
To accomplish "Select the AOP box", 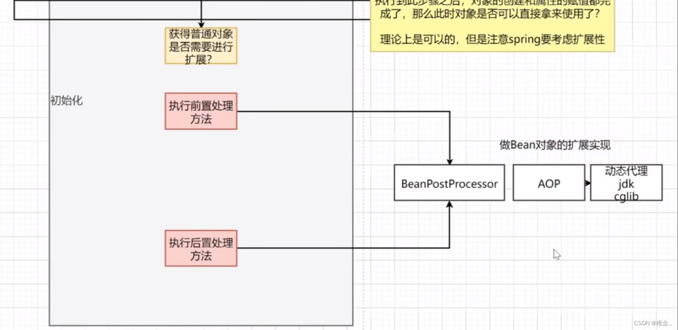I will click(549, 182).
